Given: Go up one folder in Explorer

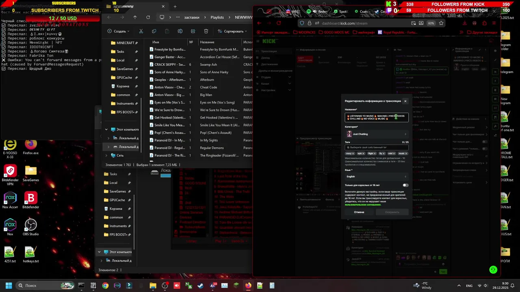Looking at the screenshot, I should pos(135,17).
